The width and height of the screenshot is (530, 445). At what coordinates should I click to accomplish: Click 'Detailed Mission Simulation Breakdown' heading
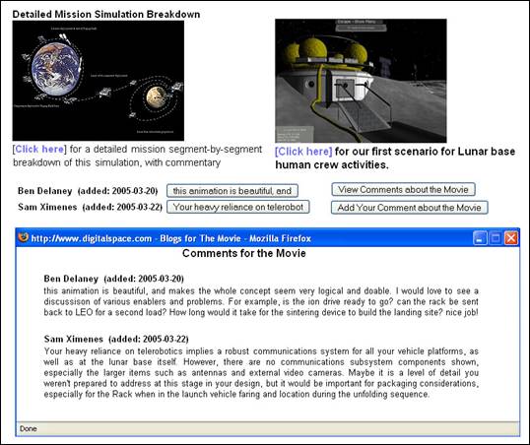[106, 14]
